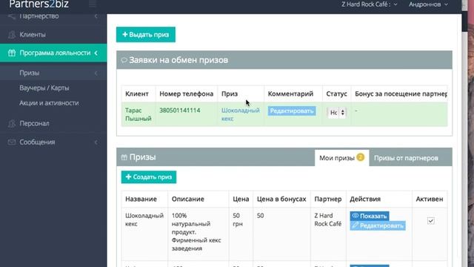This screenshot has height=267, width=474.
Task: Collapse the Программа лояльности chevron
Action: point(96,53)
